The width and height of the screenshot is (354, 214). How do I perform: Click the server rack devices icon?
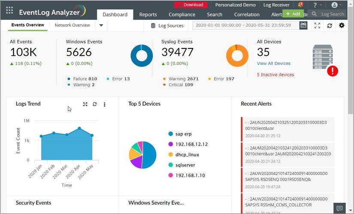[323, 57]
